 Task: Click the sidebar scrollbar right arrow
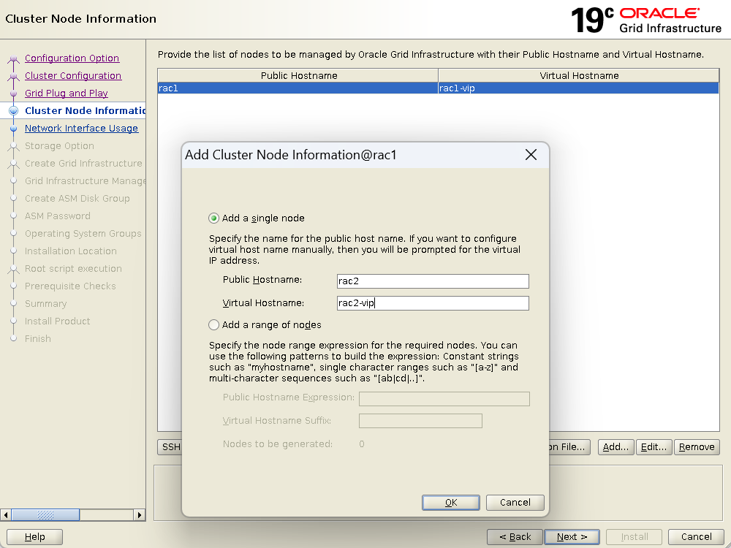pos(139,515)
